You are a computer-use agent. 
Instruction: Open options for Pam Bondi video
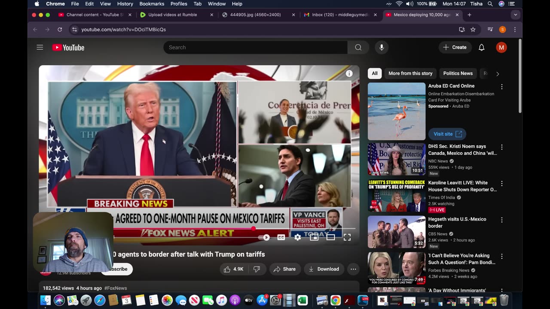501,256
